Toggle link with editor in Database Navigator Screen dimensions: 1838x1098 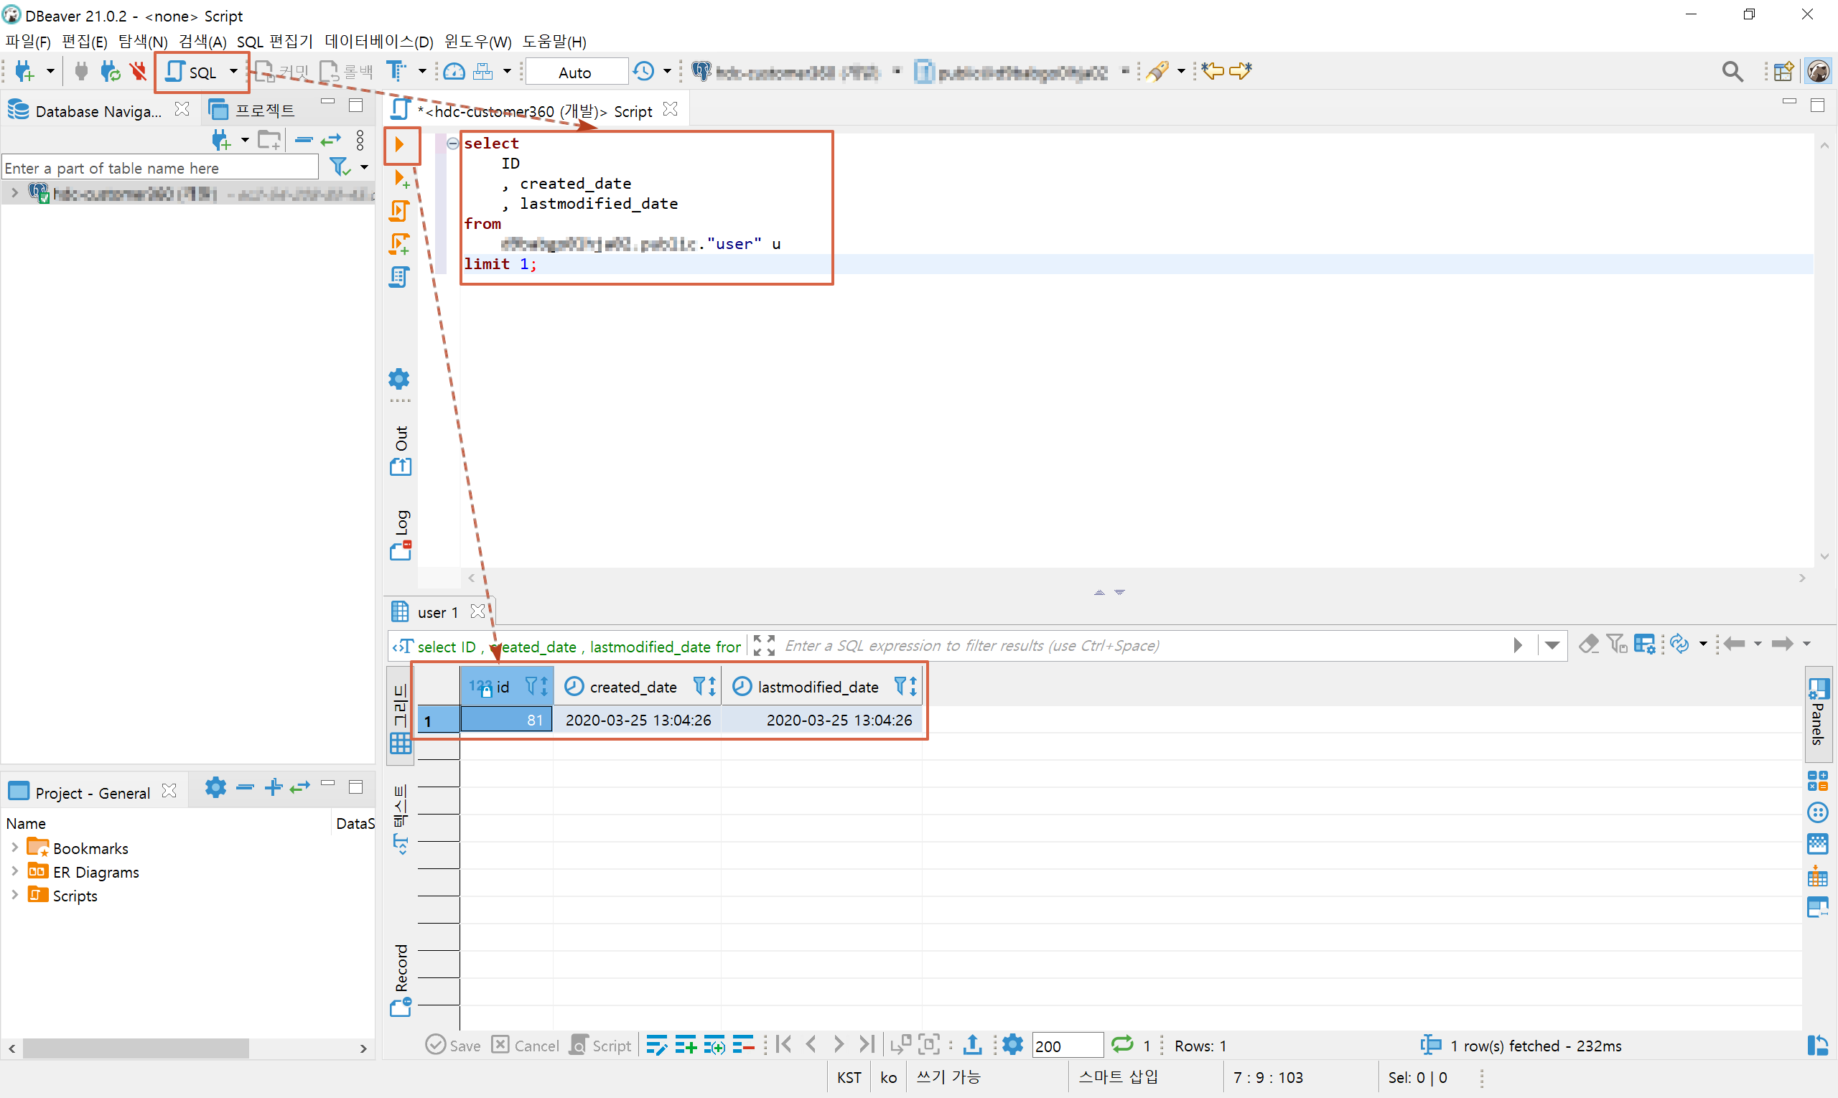tap(331, 140)
